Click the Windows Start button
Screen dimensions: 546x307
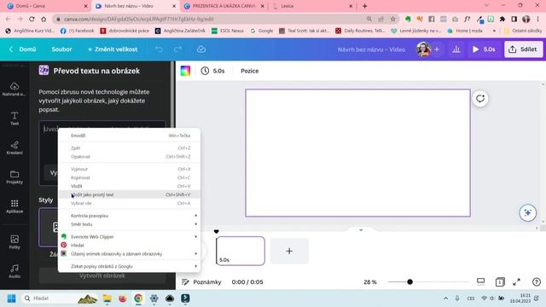click(11, 298)
